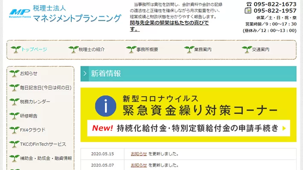
Task: Open 交通案内 in the navigation bar
Action: point(260,50)
